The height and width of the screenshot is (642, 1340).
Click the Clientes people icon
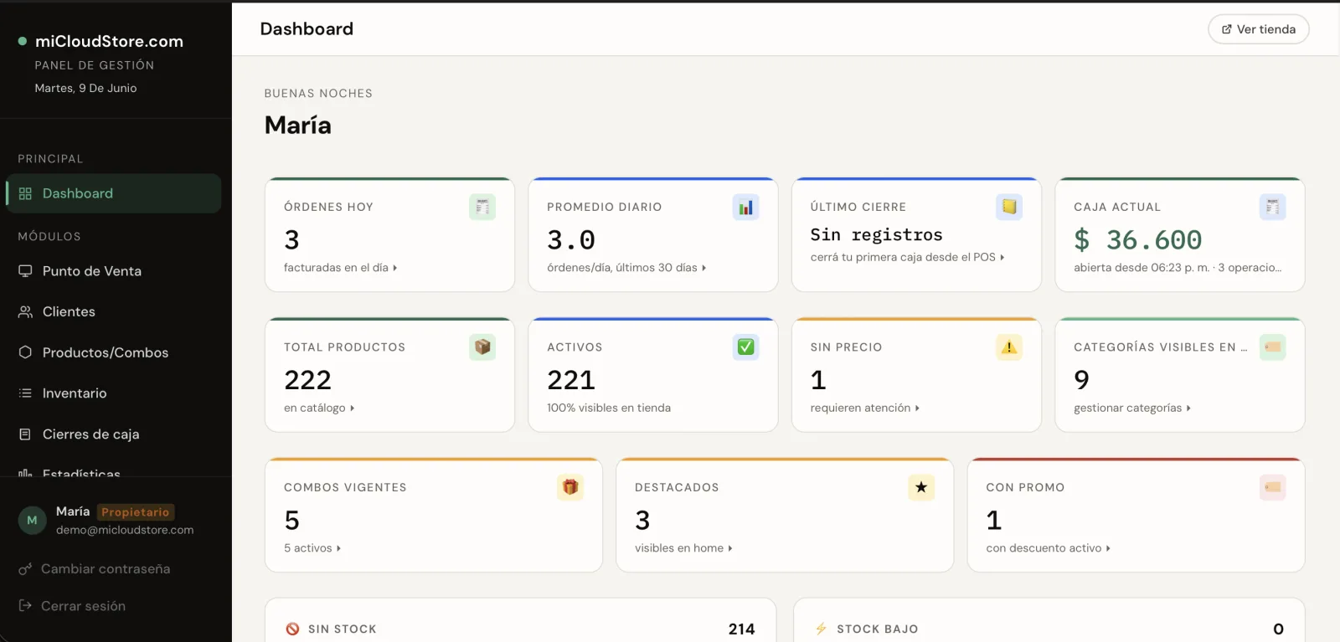pyautogui.click(x=25, y=311)
